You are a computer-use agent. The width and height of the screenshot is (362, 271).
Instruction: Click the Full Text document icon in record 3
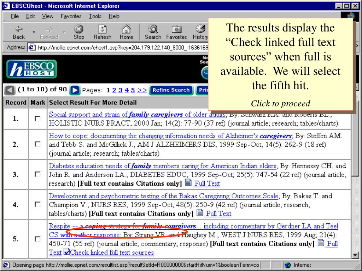pyautogui.click(x=188, y=182)
